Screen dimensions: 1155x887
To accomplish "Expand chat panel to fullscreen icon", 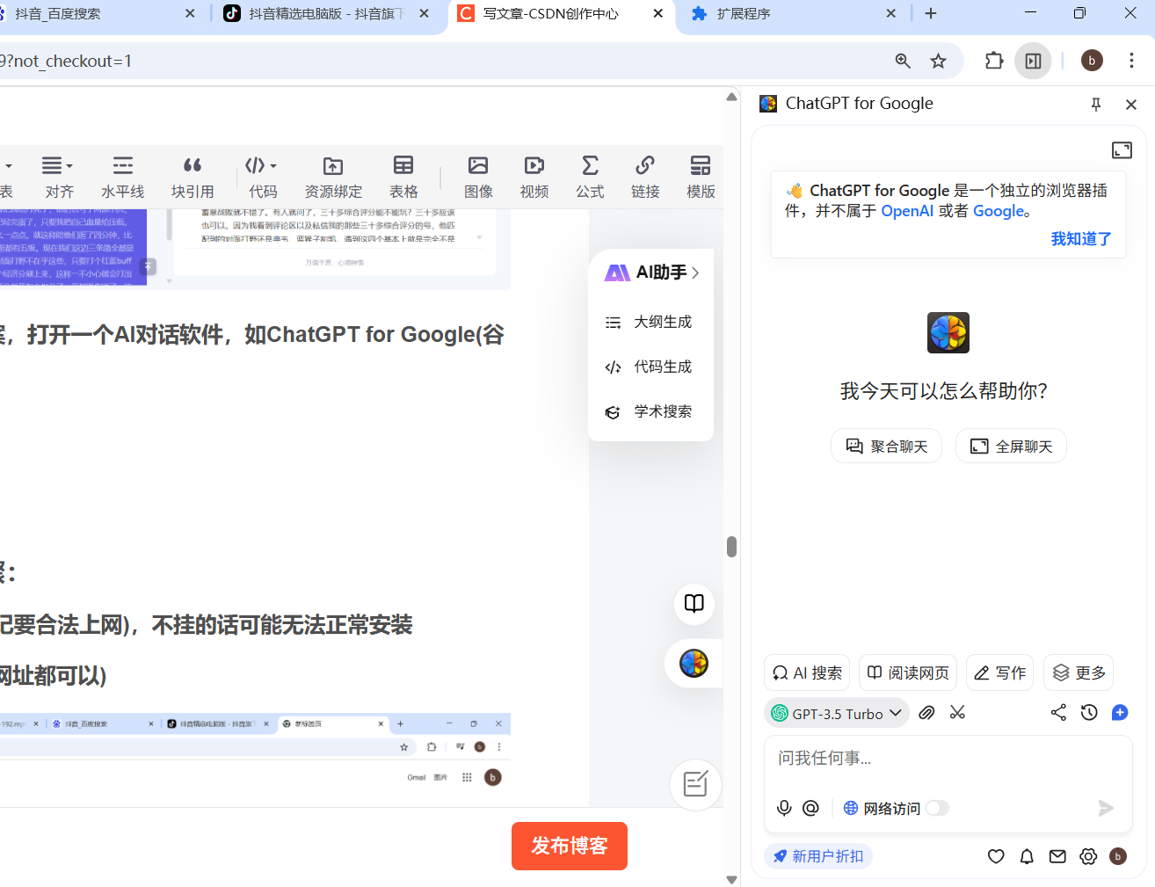I will [x=1122, y=150].
